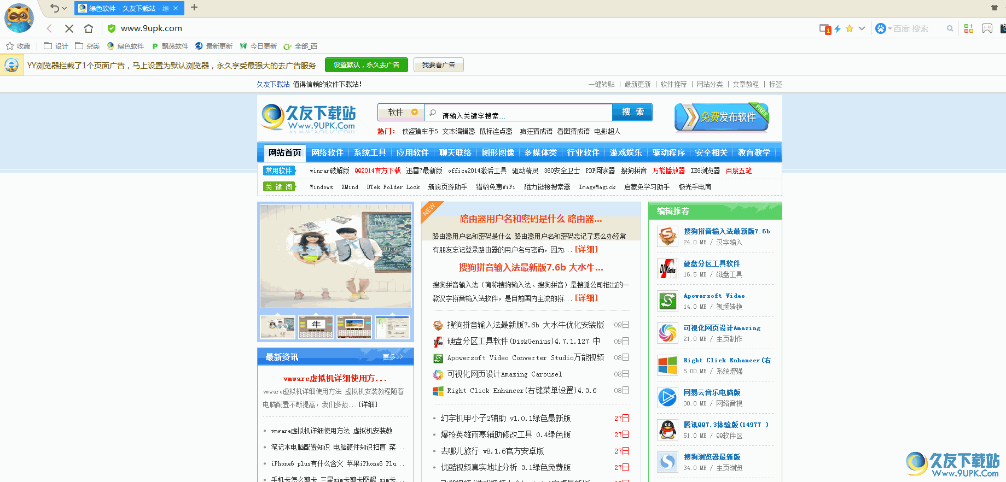This screenshot has width=1006, height=482.
Task: Click the Amazing Carousel colorful icon
Action: click(667, 333)
